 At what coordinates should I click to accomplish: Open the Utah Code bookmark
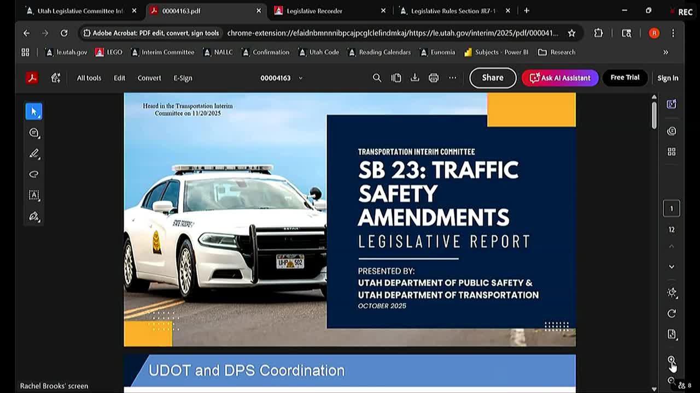318,52
